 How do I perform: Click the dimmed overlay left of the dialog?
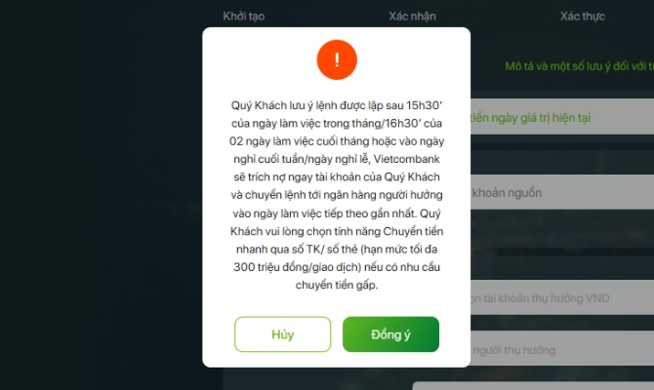[x=101, y=195]
